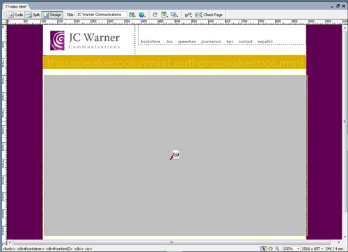Viewport: 348px width, 252px height.
Task: Select the plugin placeholder icon in gray area
Action: 175,155
